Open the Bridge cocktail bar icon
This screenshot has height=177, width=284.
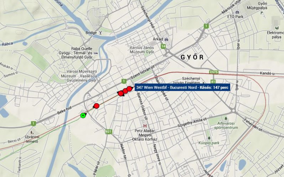click(100, 33)
